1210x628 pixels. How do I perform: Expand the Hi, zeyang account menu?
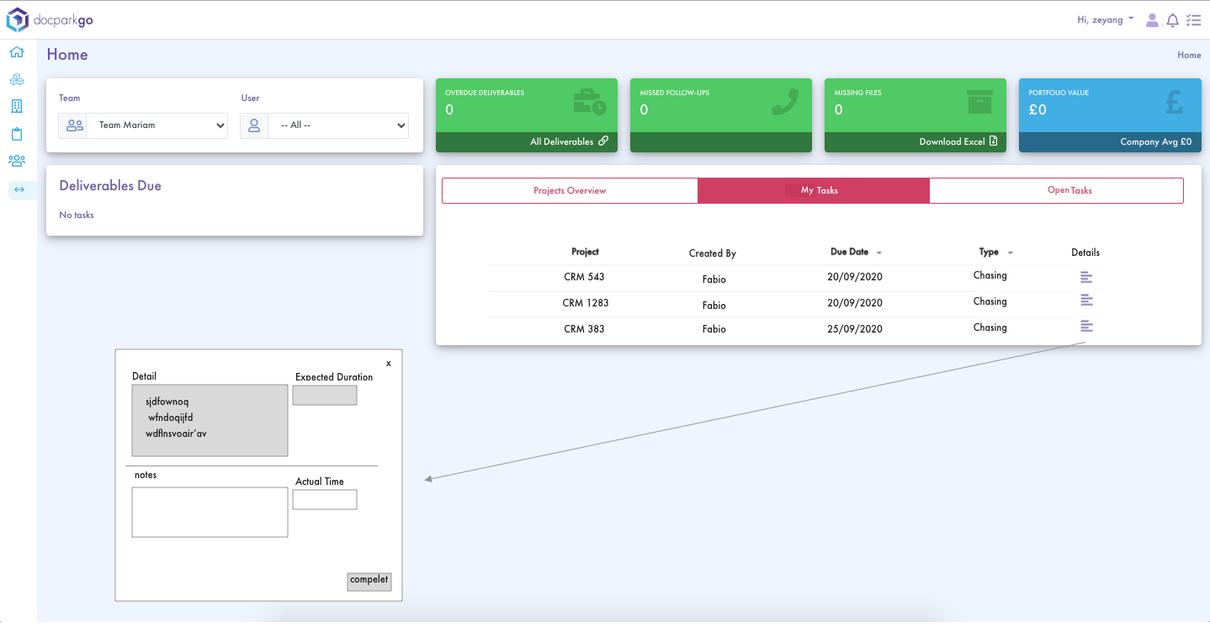pos(1105,19)
